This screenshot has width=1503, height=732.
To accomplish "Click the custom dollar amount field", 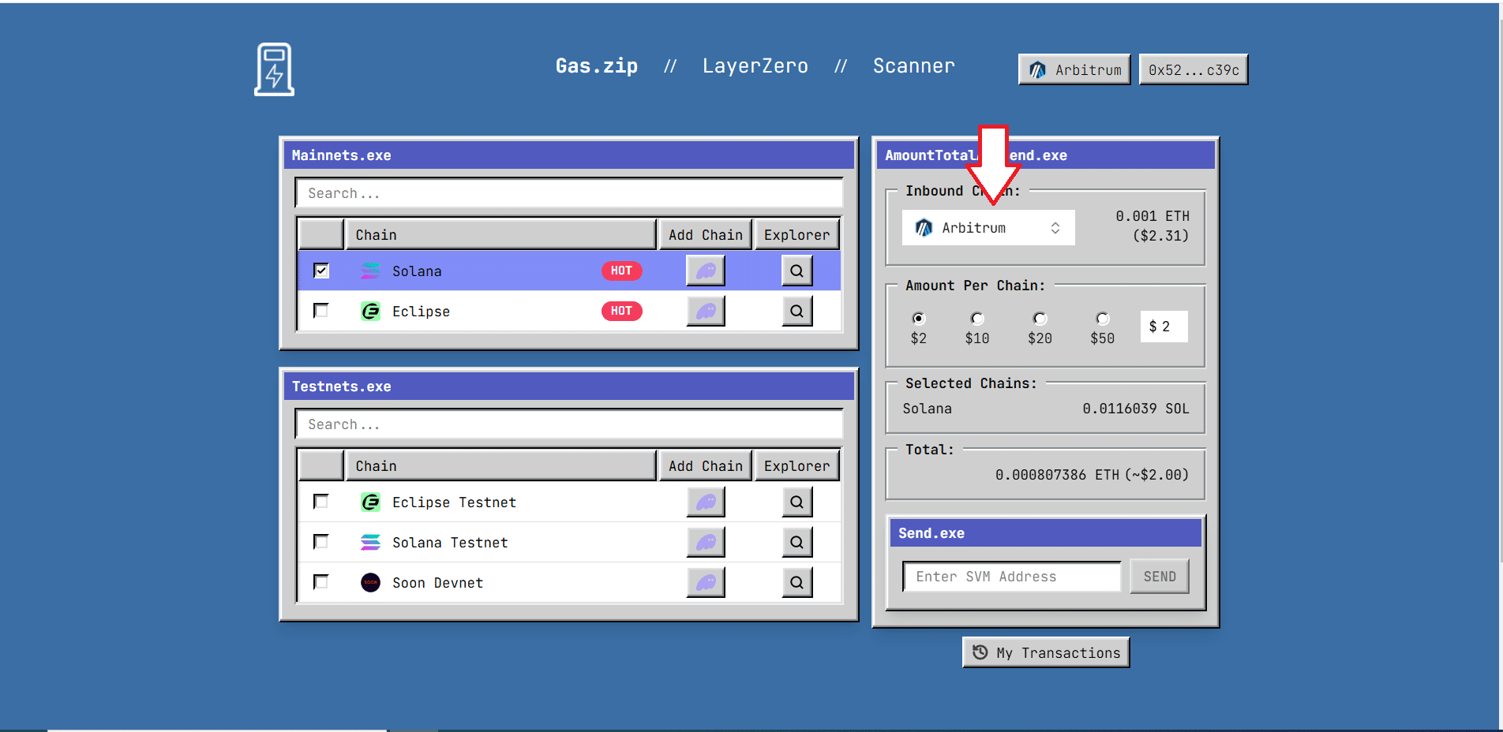I will point(1164,327).
